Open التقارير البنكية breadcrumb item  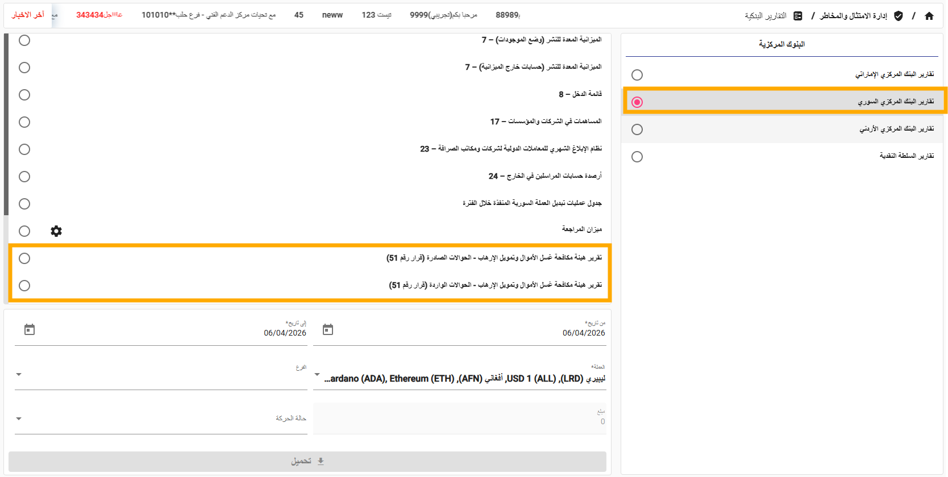(x=766, y=16)
